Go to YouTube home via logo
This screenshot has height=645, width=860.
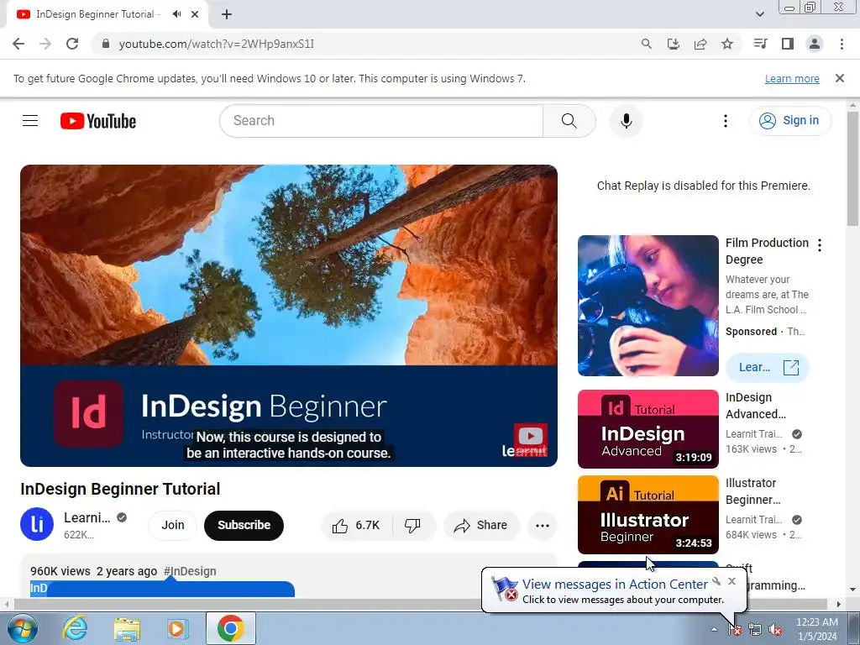pos(98,121)
